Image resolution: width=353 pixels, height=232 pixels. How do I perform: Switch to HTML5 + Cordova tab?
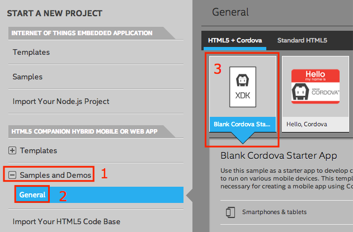click(235, 40)
